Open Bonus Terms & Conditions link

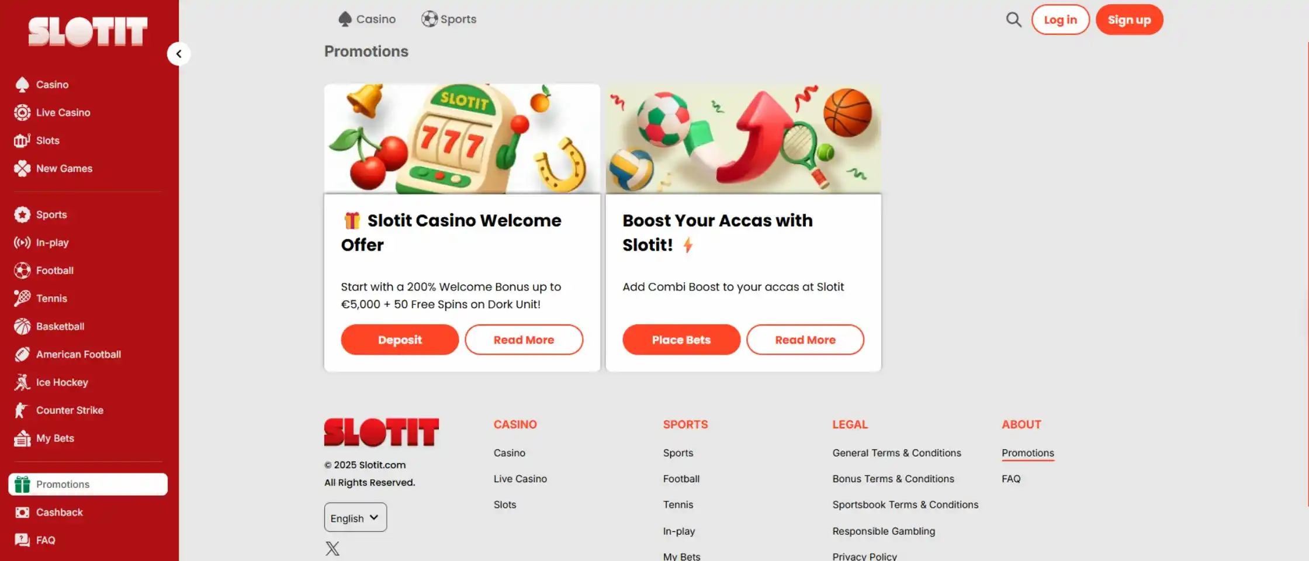(893, 479)
